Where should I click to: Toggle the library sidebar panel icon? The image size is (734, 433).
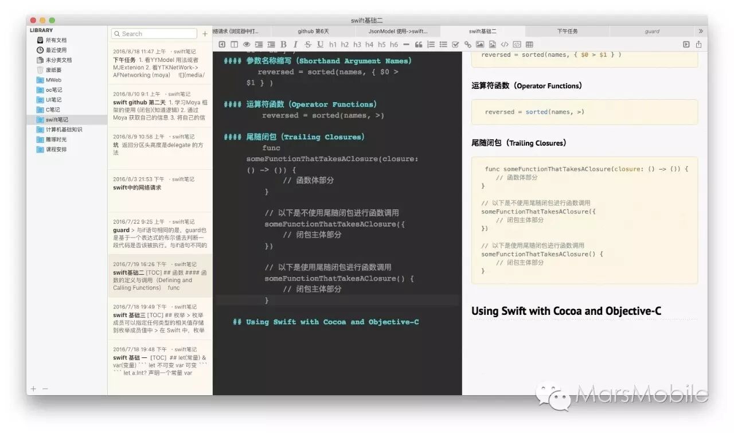(222, 44)
